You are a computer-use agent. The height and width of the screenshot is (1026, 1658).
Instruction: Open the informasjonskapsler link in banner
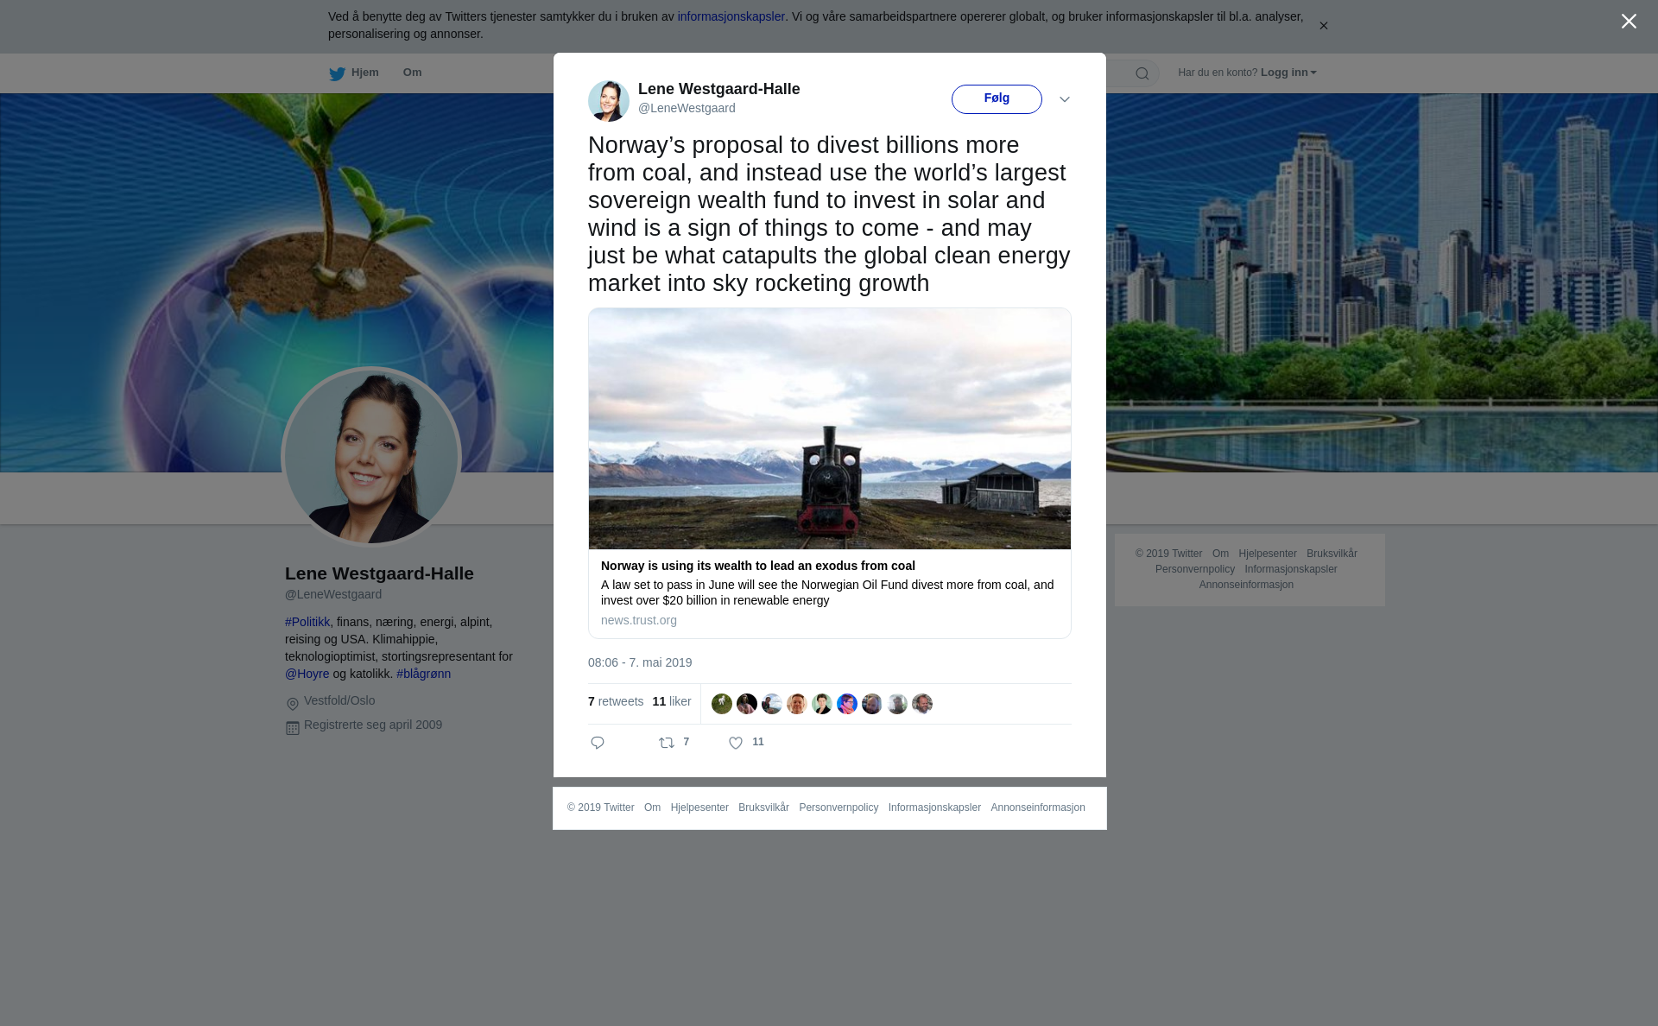(x=731, y=16)
